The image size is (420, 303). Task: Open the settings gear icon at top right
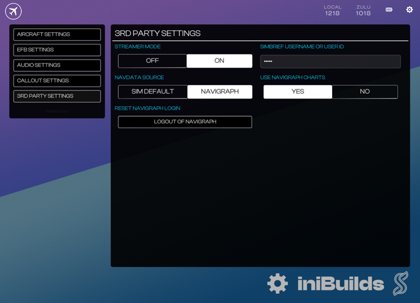point(409,10)
